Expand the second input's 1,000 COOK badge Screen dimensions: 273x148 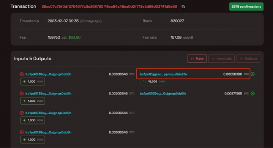click(x=33, y=101)
